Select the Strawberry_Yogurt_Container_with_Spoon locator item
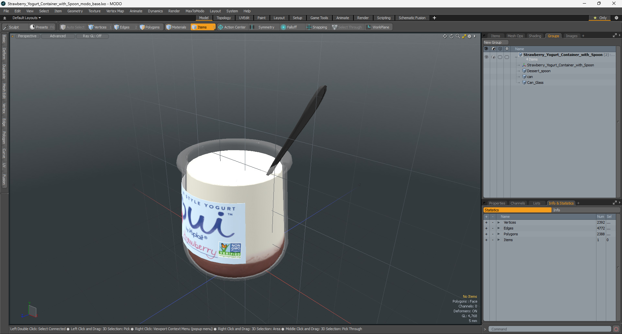This screenshot has width=622, height=334. 560,65
